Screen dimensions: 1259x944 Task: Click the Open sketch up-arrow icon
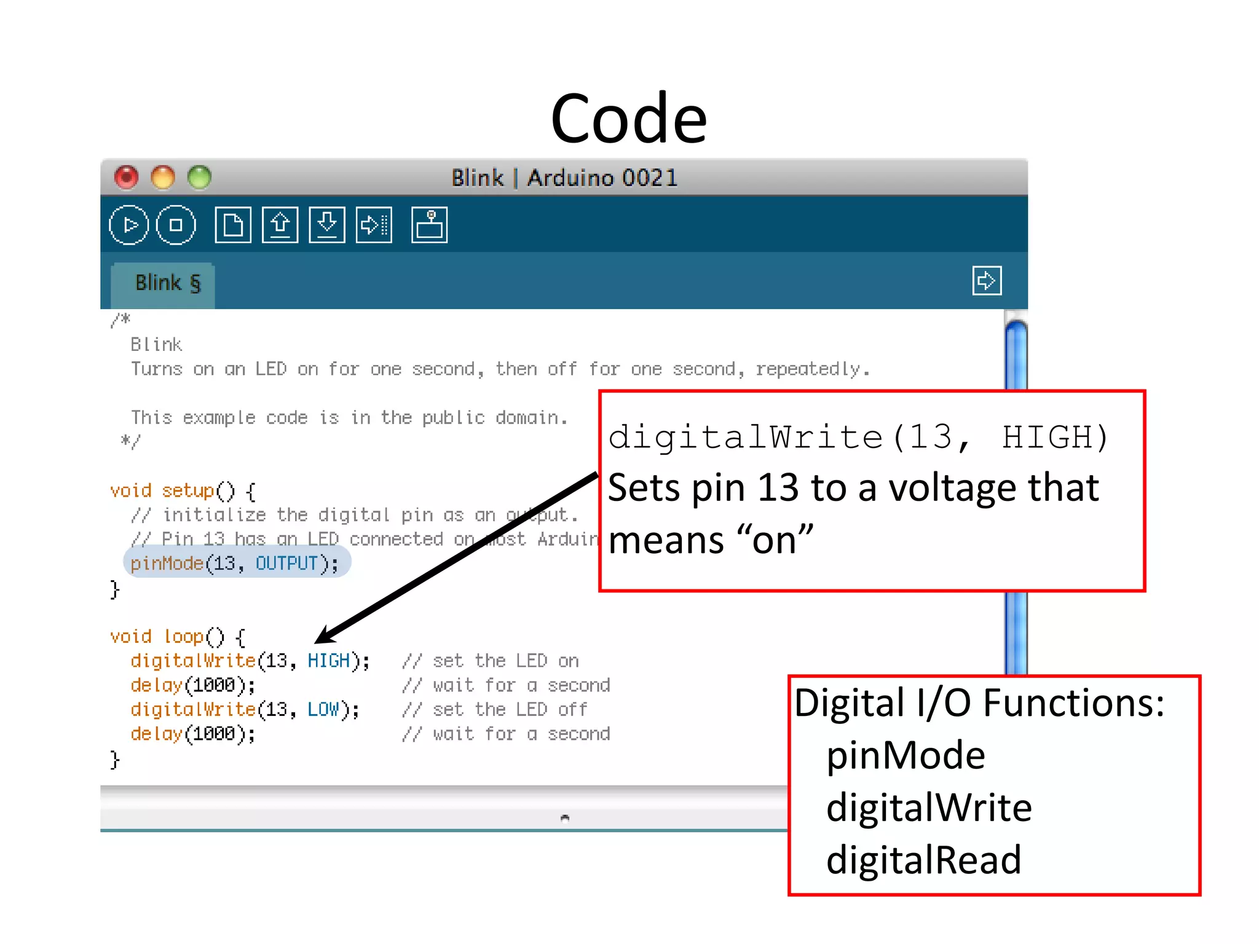pyautogui.click(x=280, y=225)
